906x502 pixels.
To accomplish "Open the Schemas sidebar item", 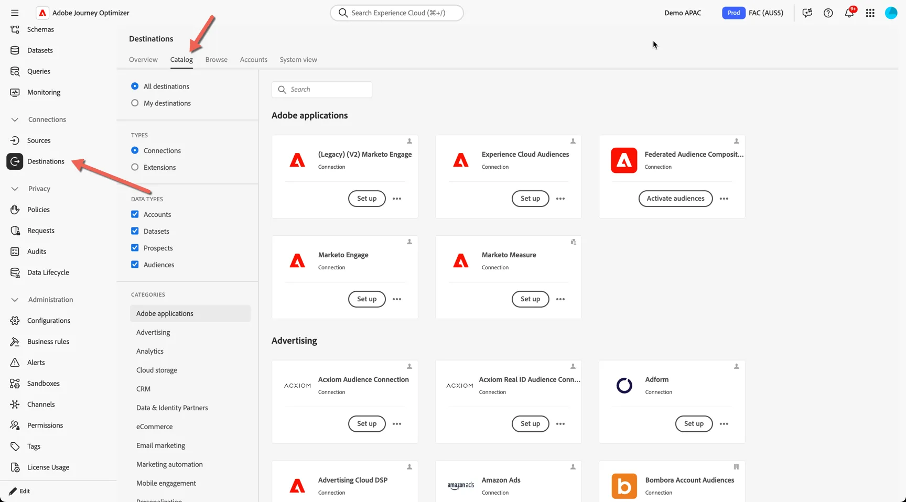I will (x=40, y=29).
